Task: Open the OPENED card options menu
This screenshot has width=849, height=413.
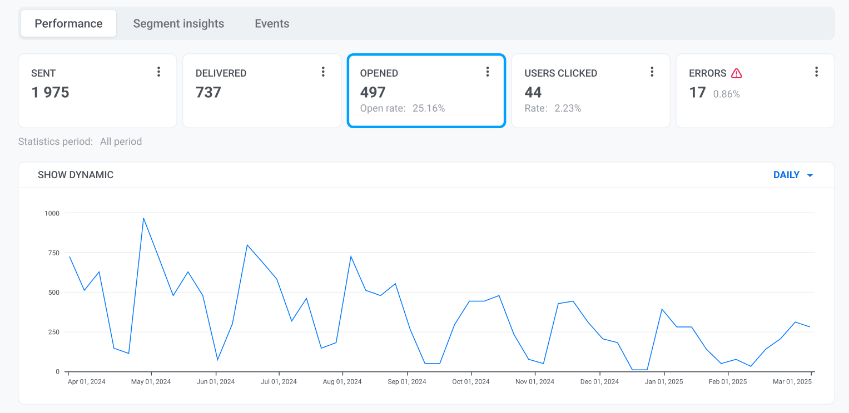Action: 488,72
